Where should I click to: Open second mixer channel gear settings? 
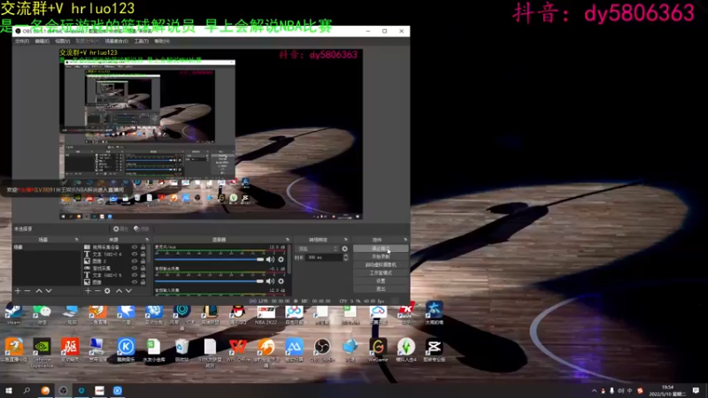(281, 281)
